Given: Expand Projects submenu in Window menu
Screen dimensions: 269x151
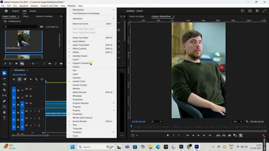Looking at the screenshot, I should pos(92,110).
